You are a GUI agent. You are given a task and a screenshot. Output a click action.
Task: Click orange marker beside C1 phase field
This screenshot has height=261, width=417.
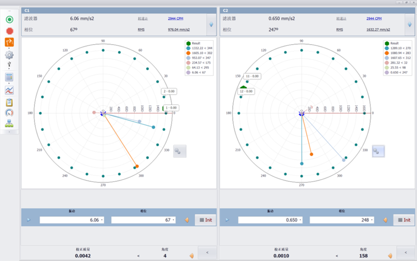tap(187, 220)
